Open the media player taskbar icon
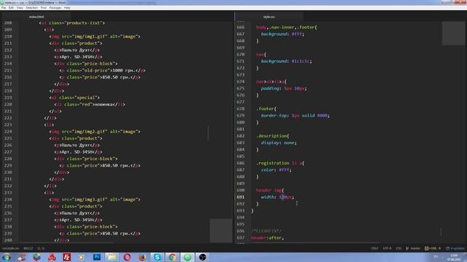 pyautogui.click(x=82, y=257)
